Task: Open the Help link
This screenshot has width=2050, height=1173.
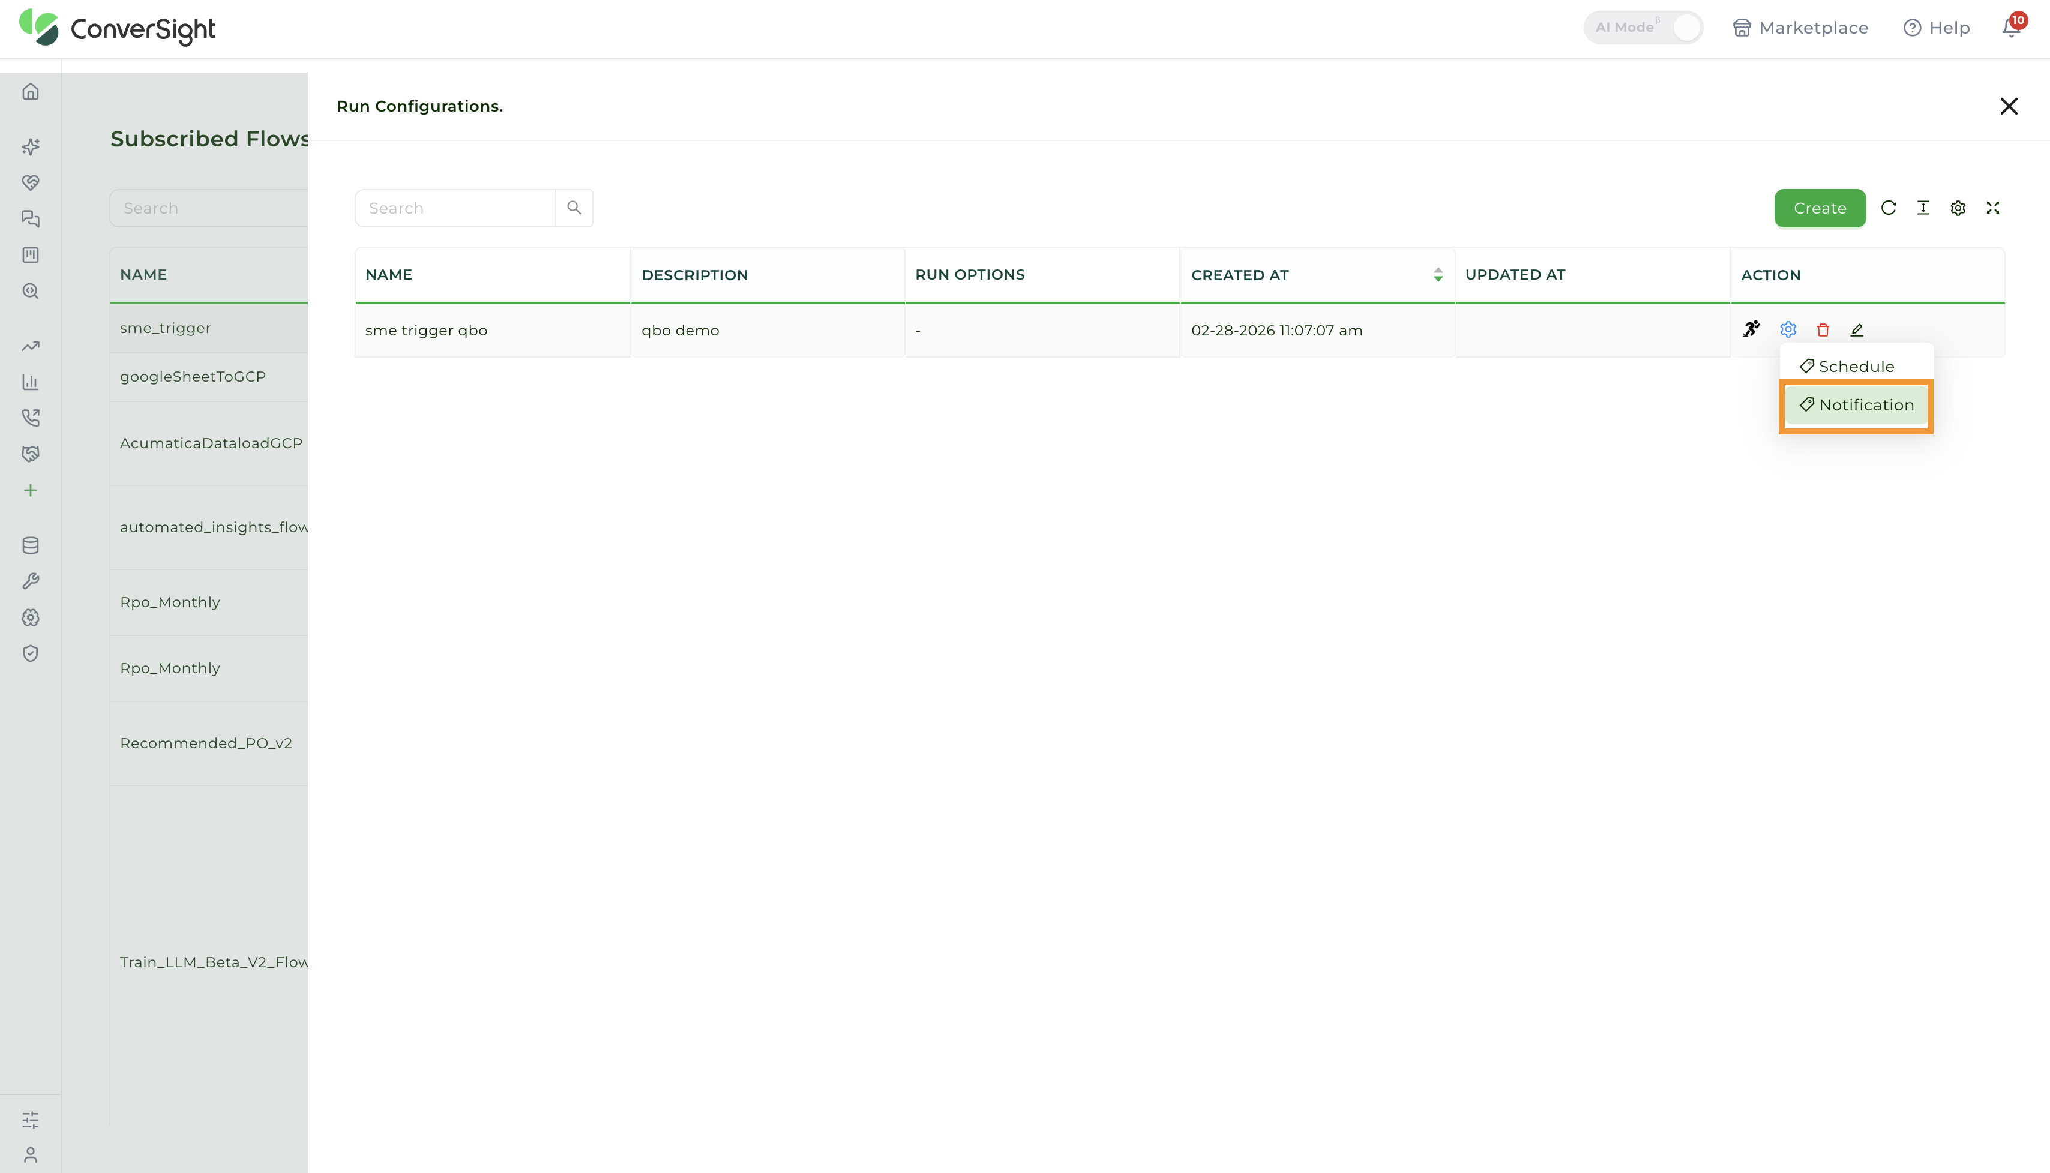Action: tap(1937, 28)
